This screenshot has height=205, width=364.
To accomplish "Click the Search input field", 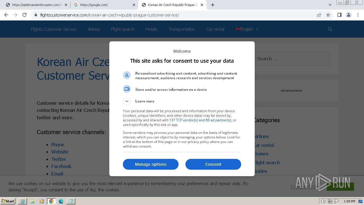I will coord(292,59).
